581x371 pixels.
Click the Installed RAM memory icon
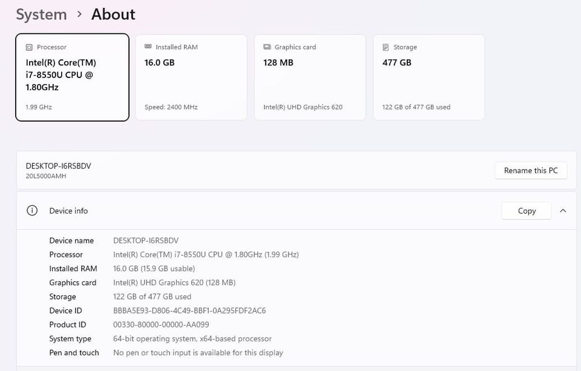coord(148,47)
